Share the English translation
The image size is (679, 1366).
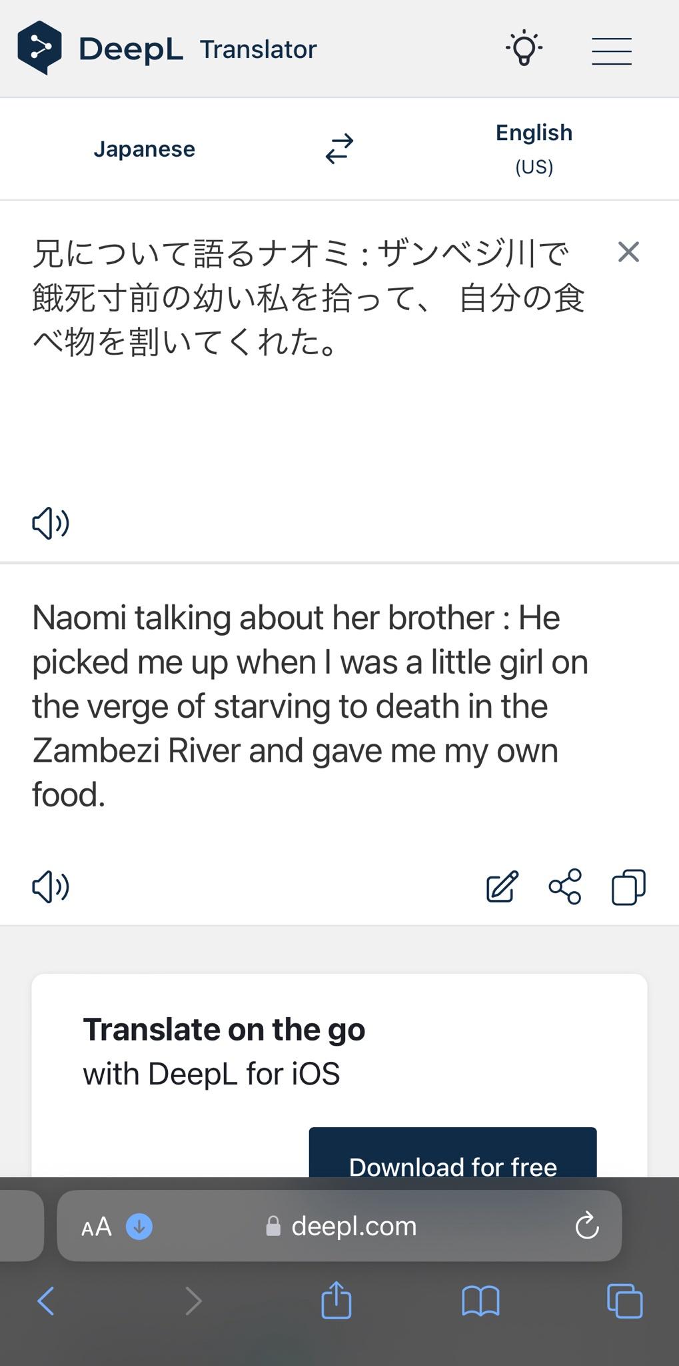565,886
